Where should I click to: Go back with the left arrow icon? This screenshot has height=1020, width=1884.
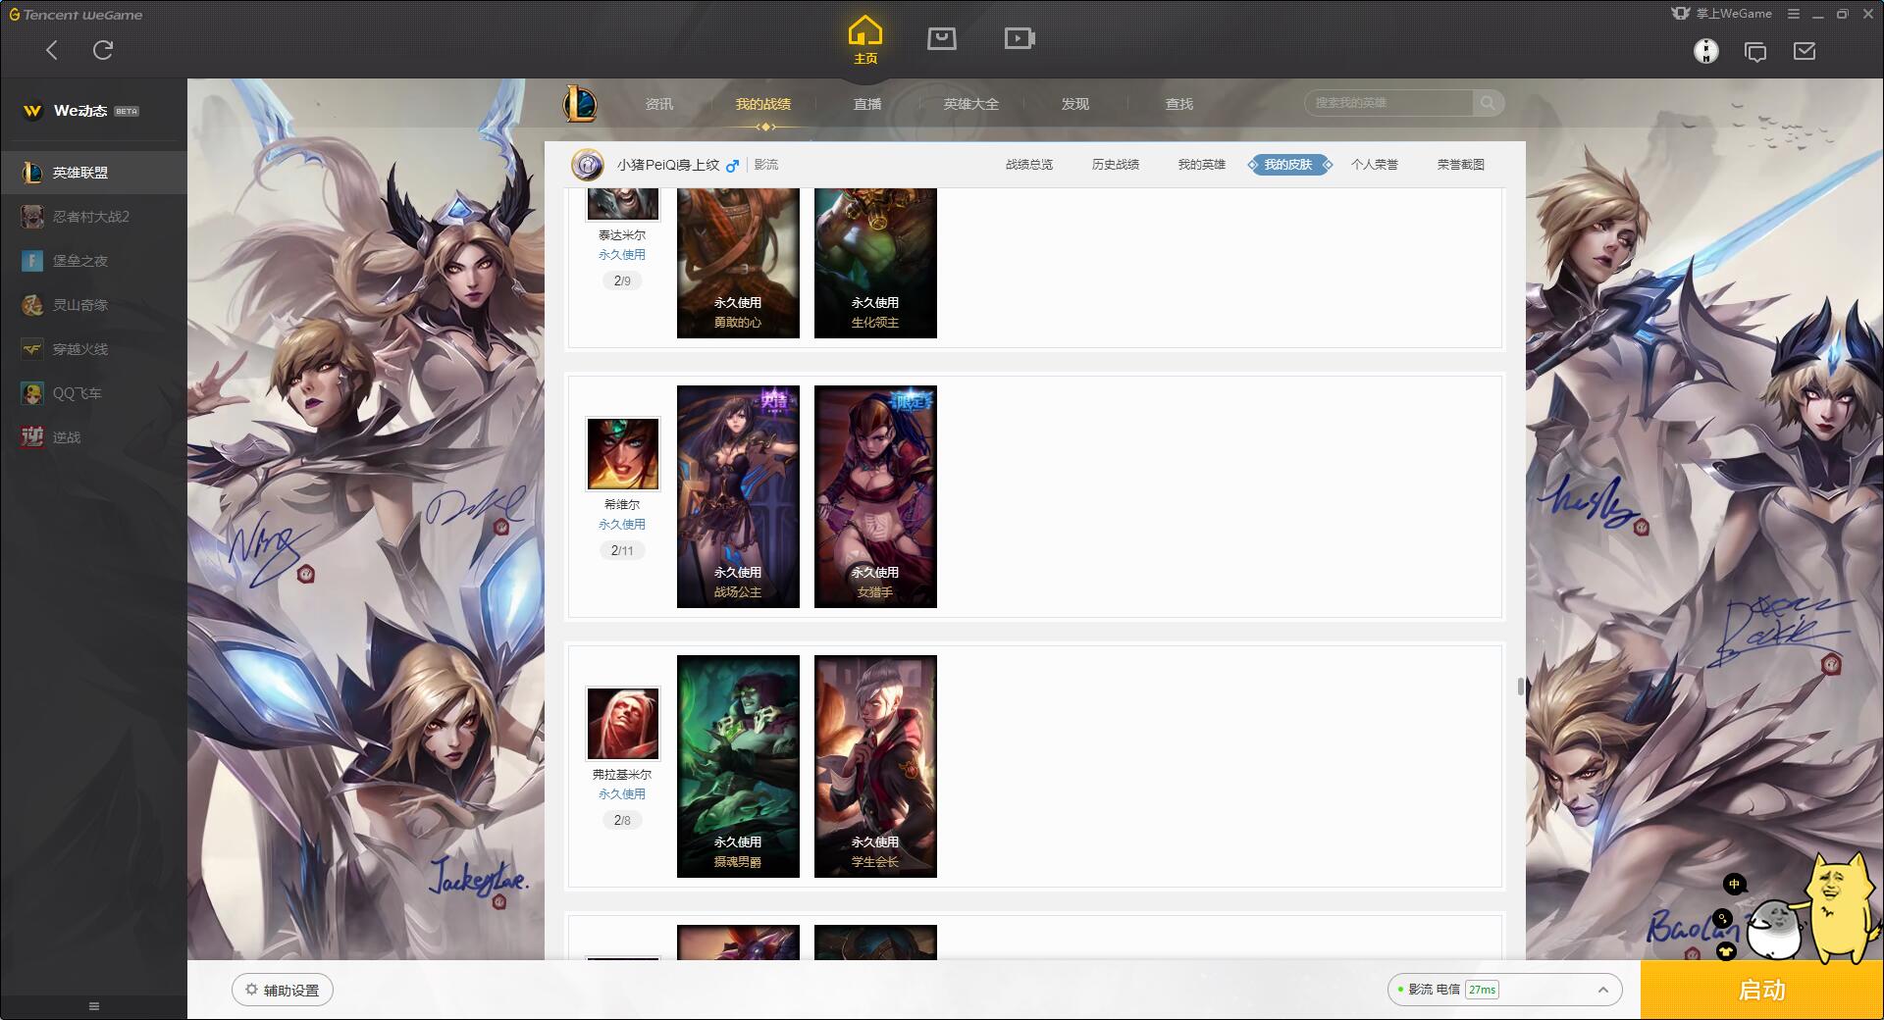tap(52, 50)
